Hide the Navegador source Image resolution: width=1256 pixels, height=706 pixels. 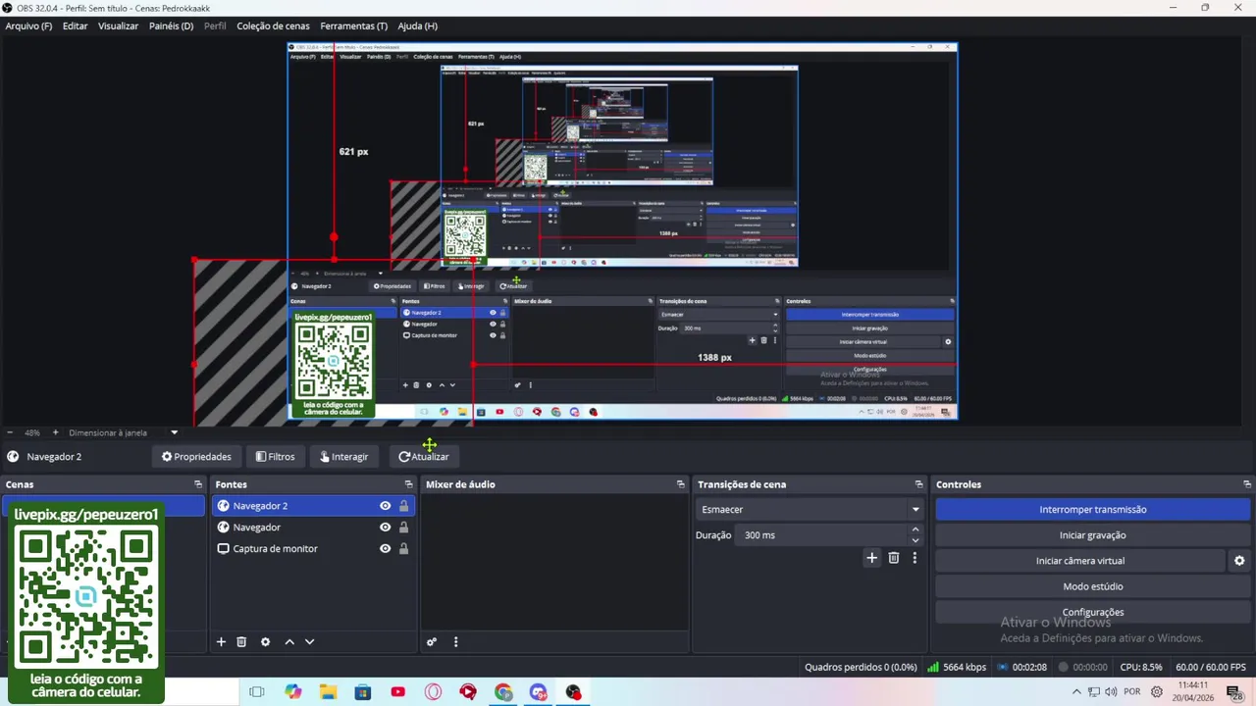coord(386,528)
